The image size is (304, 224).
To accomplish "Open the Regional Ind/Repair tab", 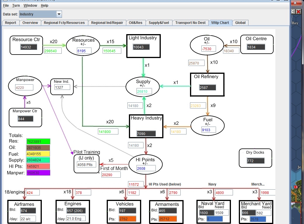I will [107, 23].
